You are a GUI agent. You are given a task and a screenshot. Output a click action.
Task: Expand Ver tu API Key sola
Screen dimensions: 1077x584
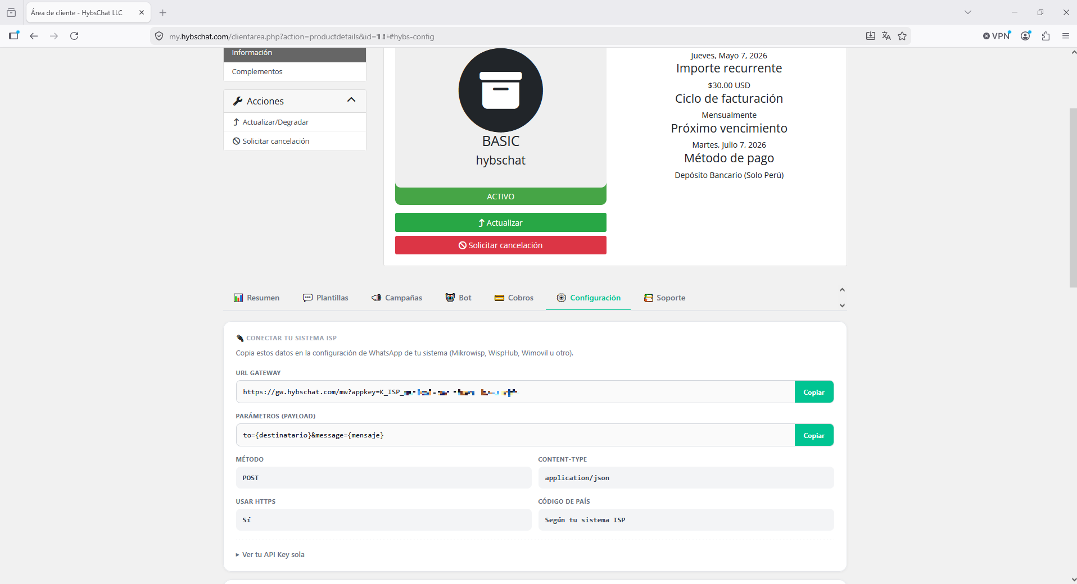[x=270, y=554]
